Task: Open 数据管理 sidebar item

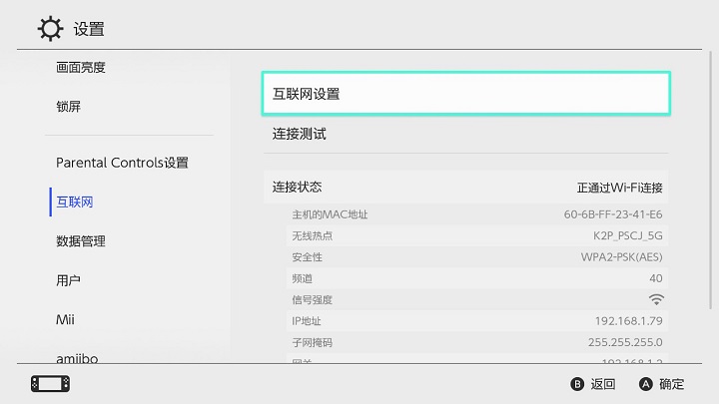Action: pyautogui.click(x=81, y=241)
